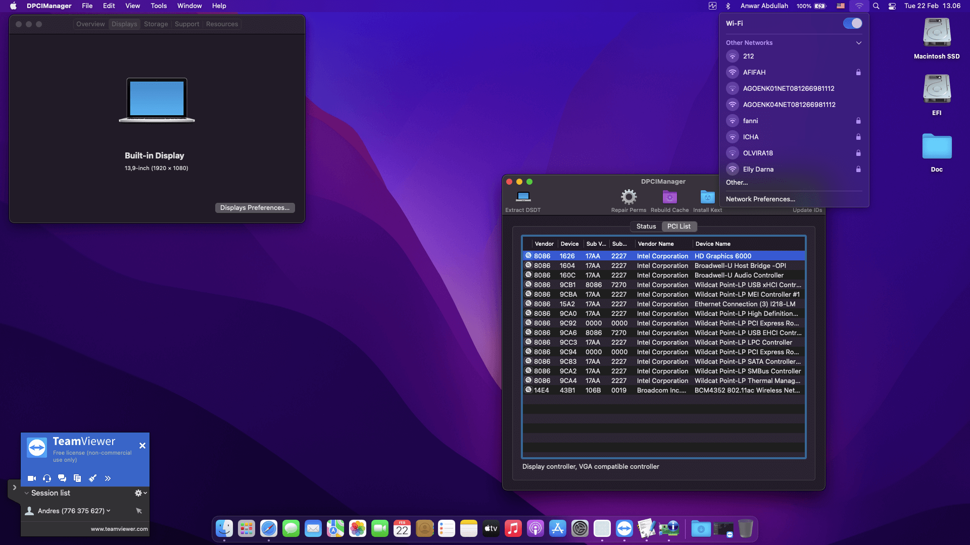
Task: Select OLVIRA18 Wi-Fi network
Action: [794, 153]
